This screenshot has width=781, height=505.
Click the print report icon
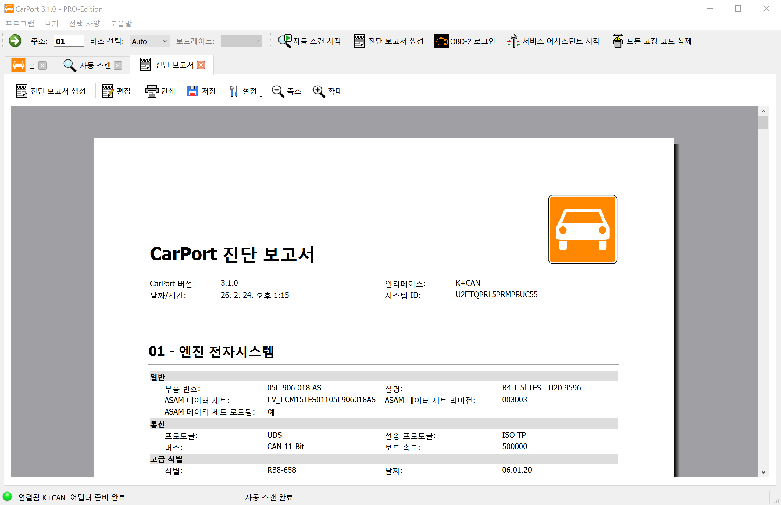coord(152,91)
